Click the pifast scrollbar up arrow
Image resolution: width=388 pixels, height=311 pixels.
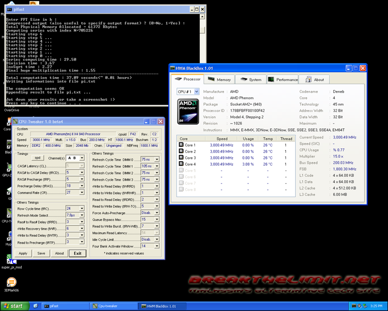pyautogui.click(x=202, y=17)
